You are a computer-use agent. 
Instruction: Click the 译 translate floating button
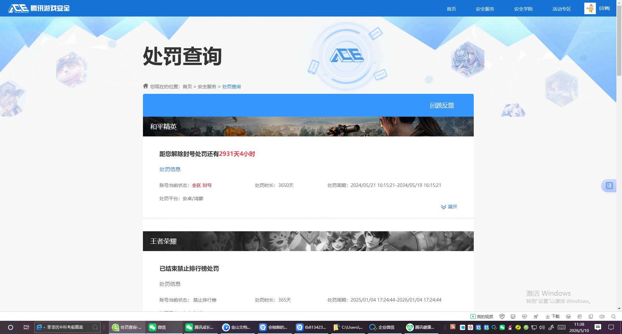pos(609,186)
